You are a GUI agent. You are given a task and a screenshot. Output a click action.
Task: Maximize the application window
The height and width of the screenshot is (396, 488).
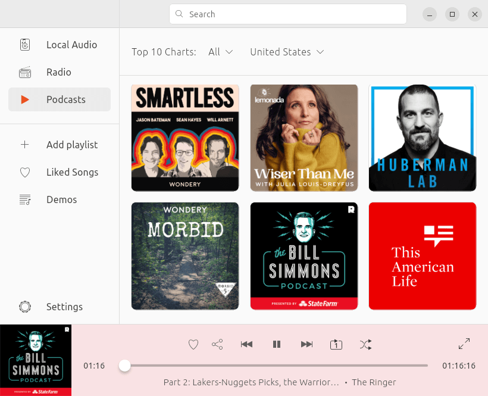point(452,14)
